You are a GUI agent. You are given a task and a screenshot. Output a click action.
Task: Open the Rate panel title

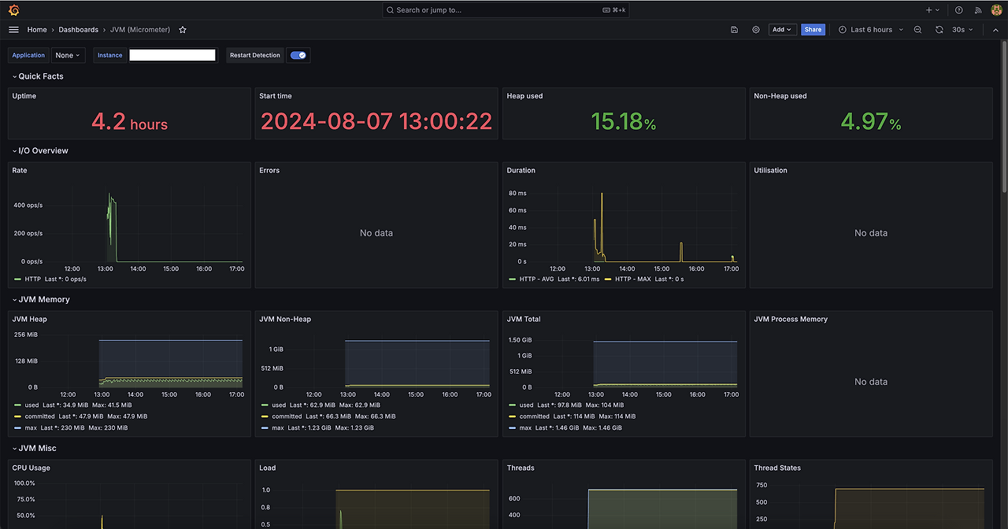[20, 170]
